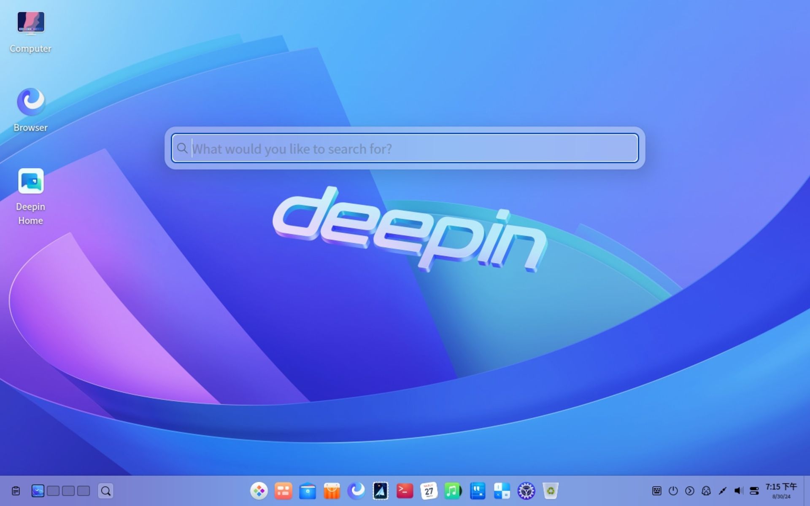The height and width of the screenshot is (506, 810).
Task: Switch to the second workspace in the dock
Action: [53, 491]
